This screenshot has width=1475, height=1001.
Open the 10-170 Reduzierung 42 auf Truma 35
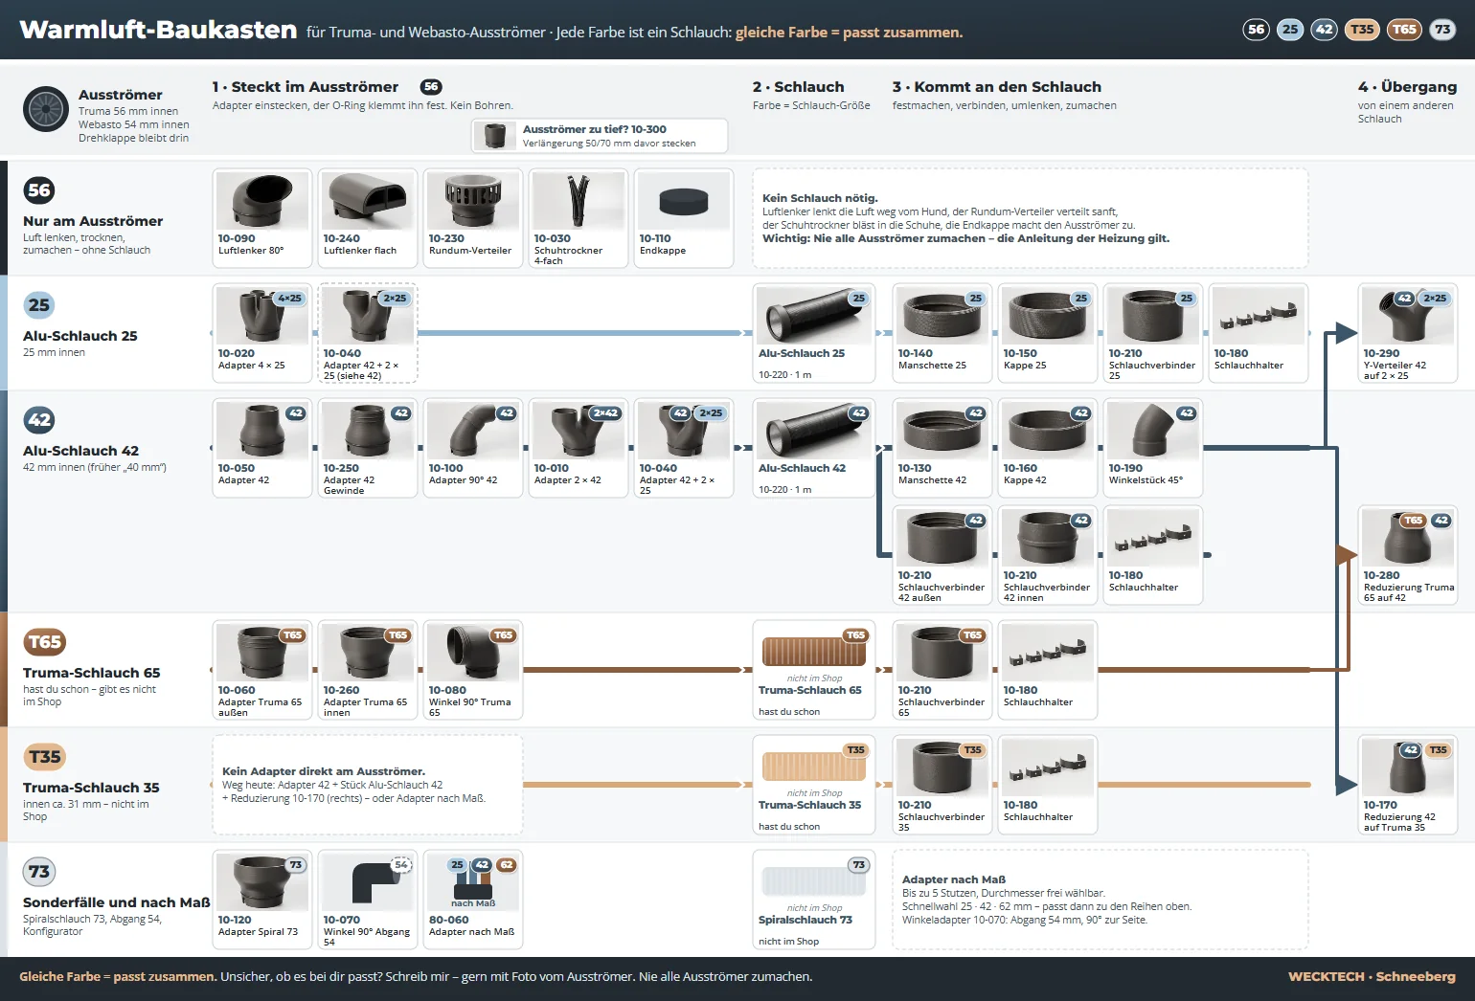point(1408,785)
